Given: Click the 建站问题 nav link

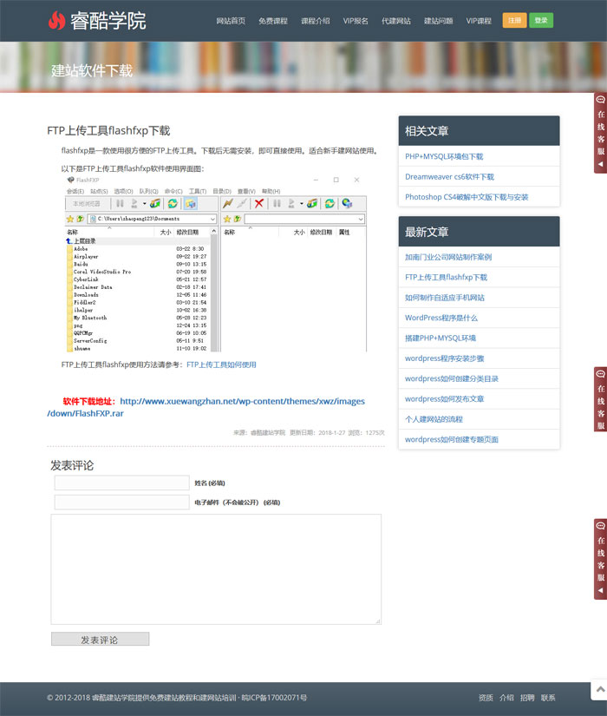Looking at the screenshot, I should 438,21.
